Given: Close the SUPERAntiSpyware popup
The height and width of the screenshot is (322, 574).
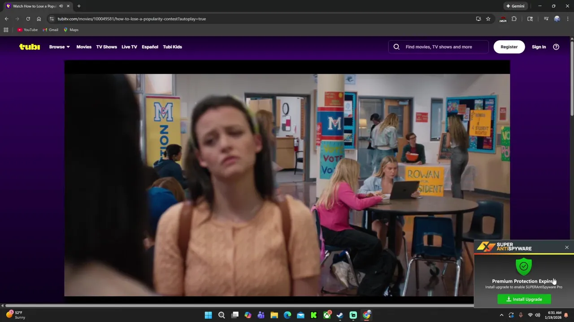Looking at the screenshot, I should [567, 247].
